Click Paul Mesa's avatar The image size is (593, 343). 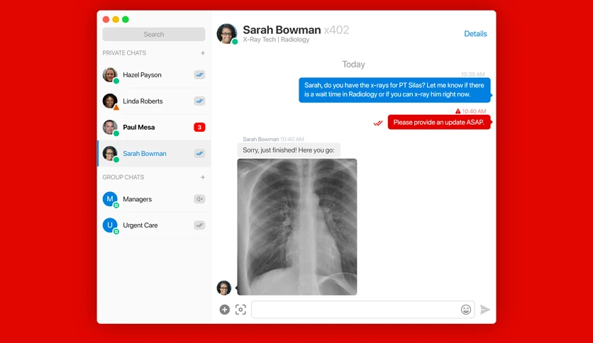pyautogui.click(x=110, y=128)
